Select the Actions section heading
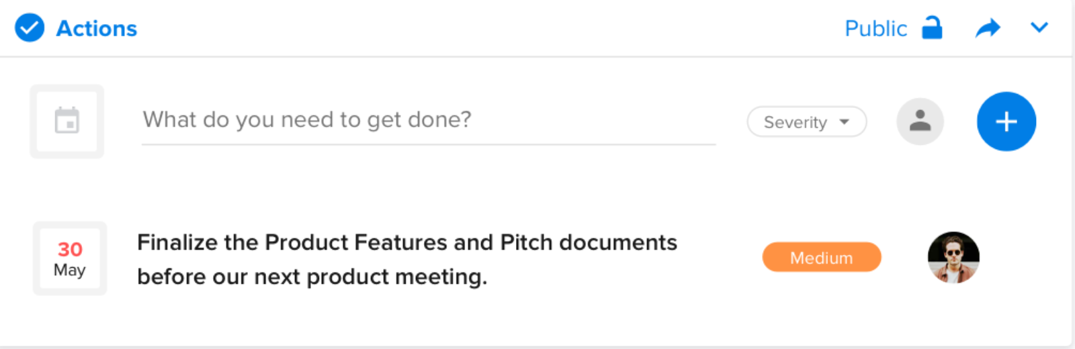1075x349 pixels. [x=97, y=28]
